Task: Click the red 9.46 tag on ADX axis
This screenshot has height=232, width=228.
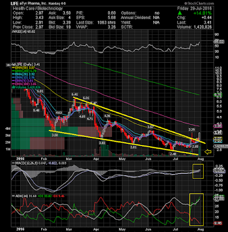Action: pyautogui.click(x=218, y=223)
